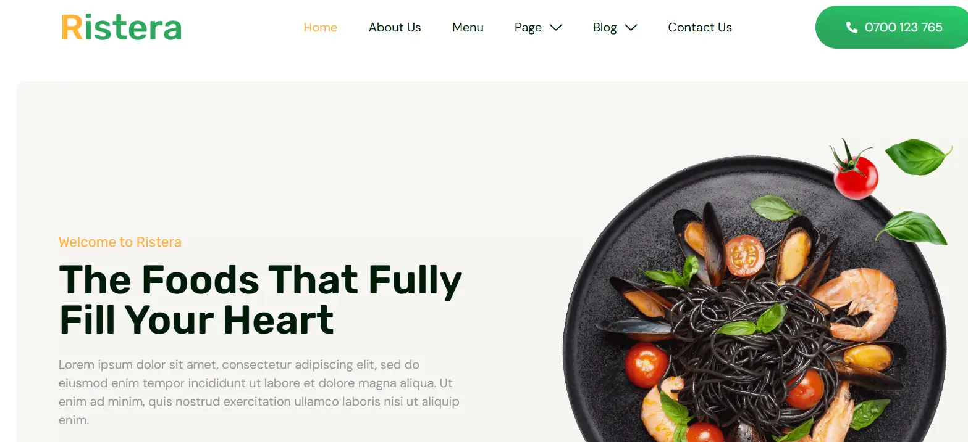Click the 0700 123 765 call button

tap(891, 27)
